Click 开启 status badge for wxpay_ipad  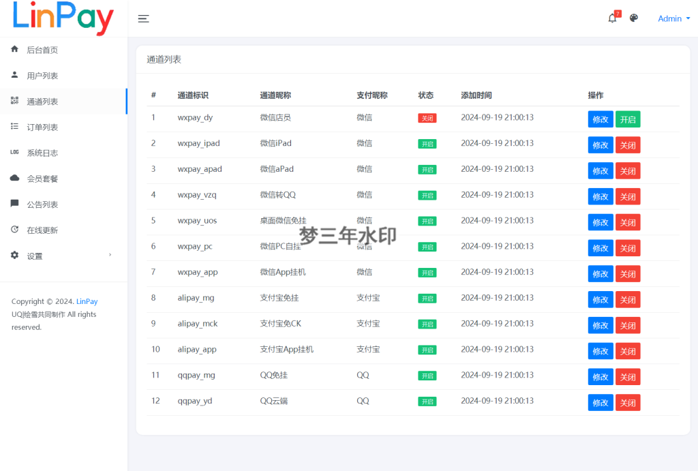(x=427, y=144)
